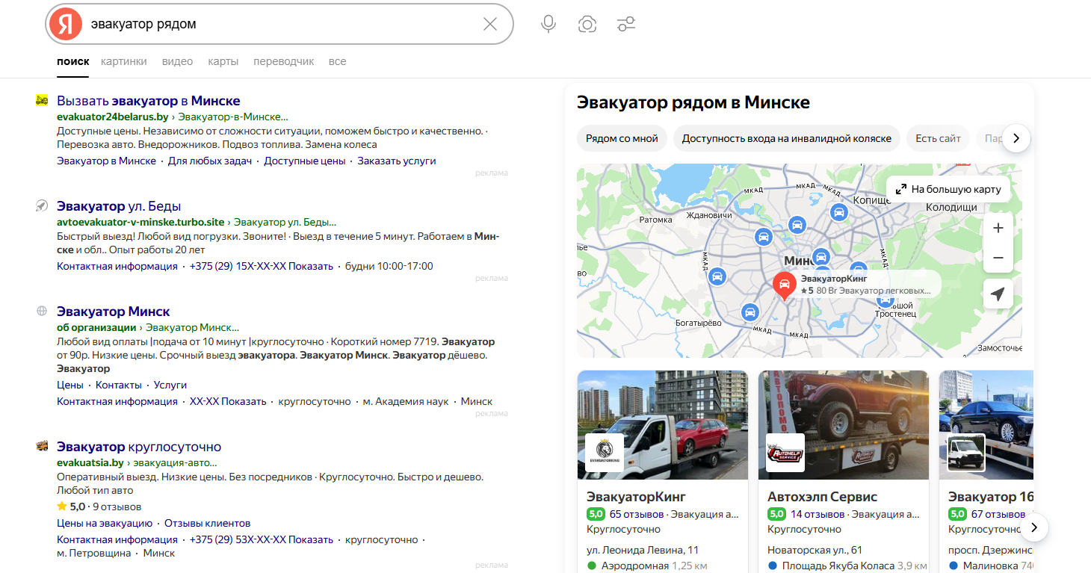Select the 'поиск' tab
Image resolution: width=1091 pixels, height=573 pixels.
tap(72, 61)
